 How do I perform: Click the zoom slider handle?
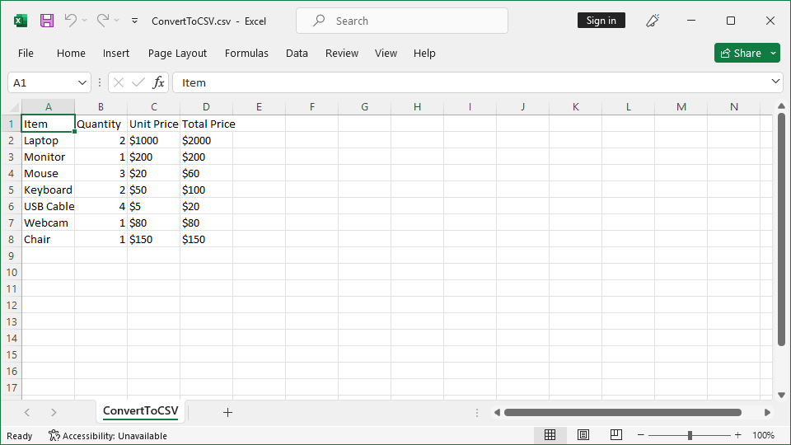(x=690, y=435)
